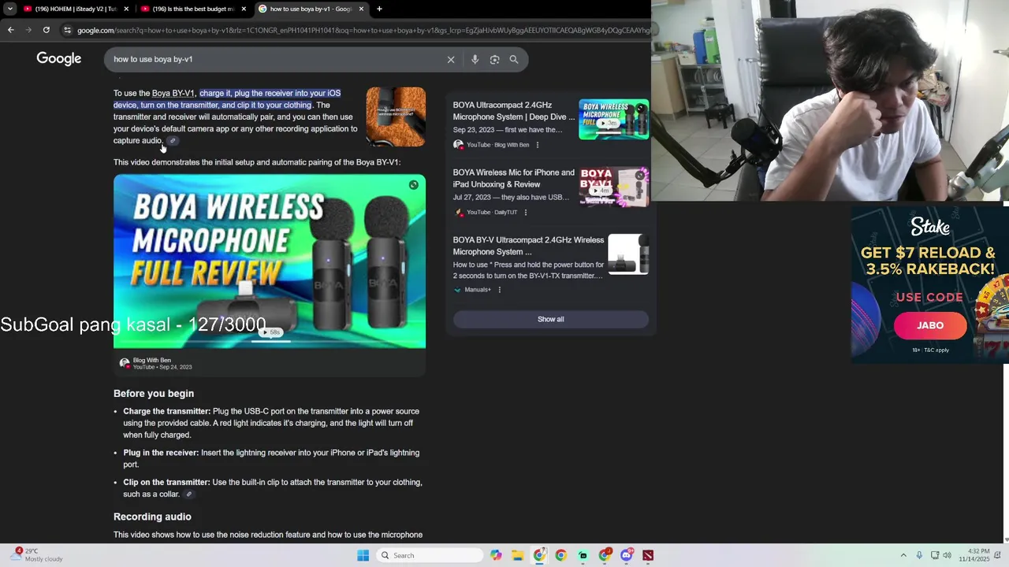Open the weather widget showing 29°C
This screenshot has height=567, width=1009.
(x=38, y=555)
